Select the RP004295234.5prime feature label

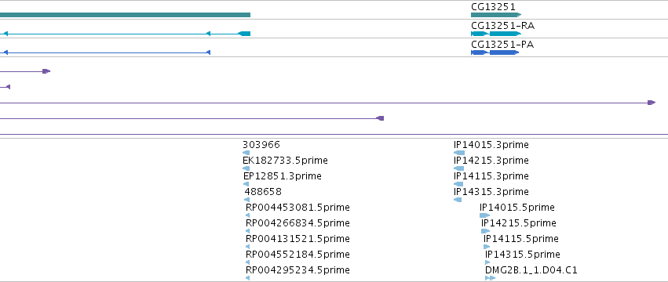click(297, 270)
